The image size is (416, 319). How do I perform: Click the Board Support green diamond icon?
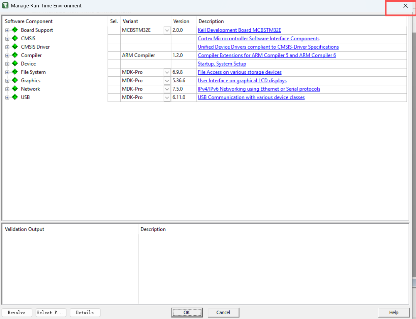coord(15,30)
